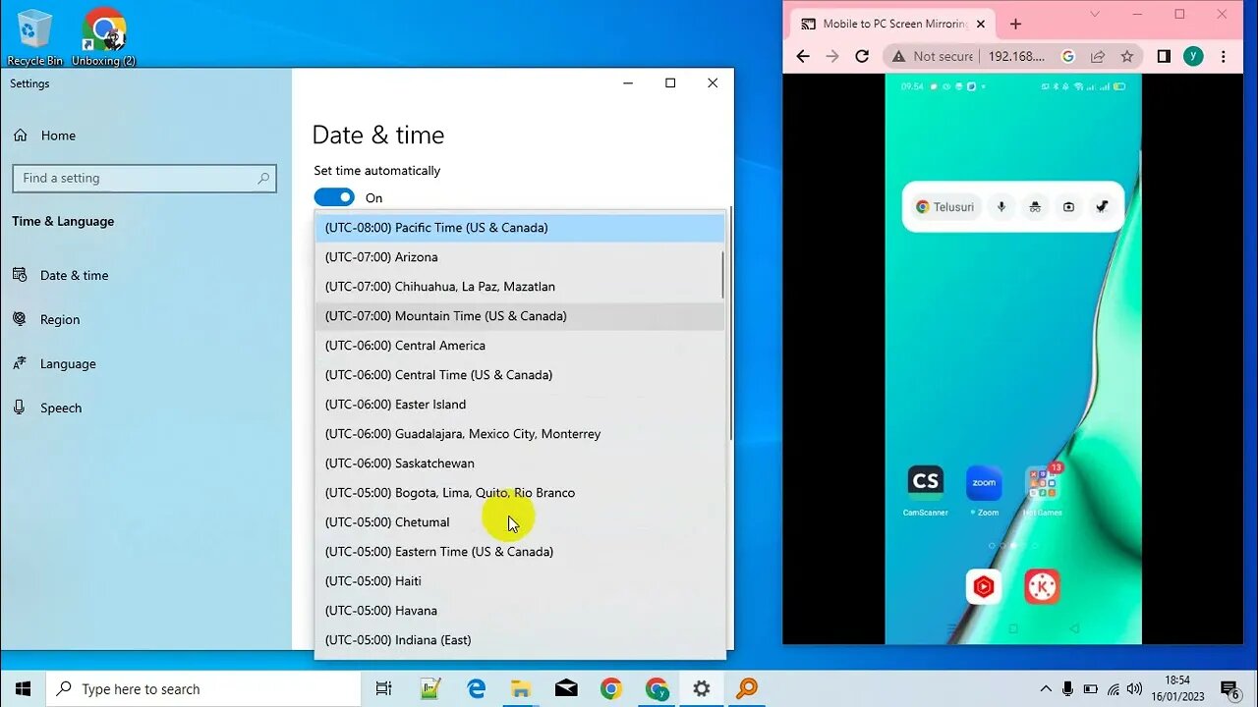1258x707 pixels.
Task: Choose (UTC-06:00) Saskatchewan time zone
Action: click(x=519, y=463)
